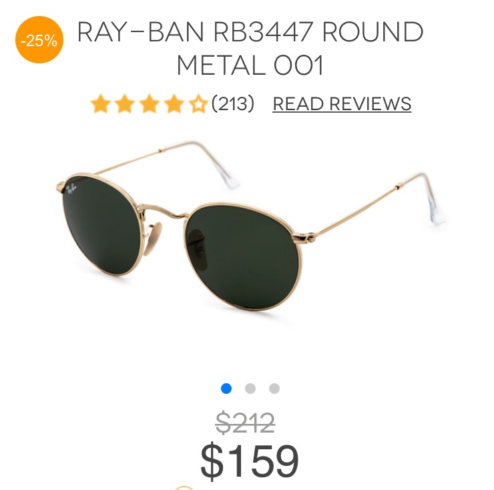The height and width of the screenshot is (490, 494).
Task: Click the Ray-Ban logo on the left lens
Action: pos(71,188)
